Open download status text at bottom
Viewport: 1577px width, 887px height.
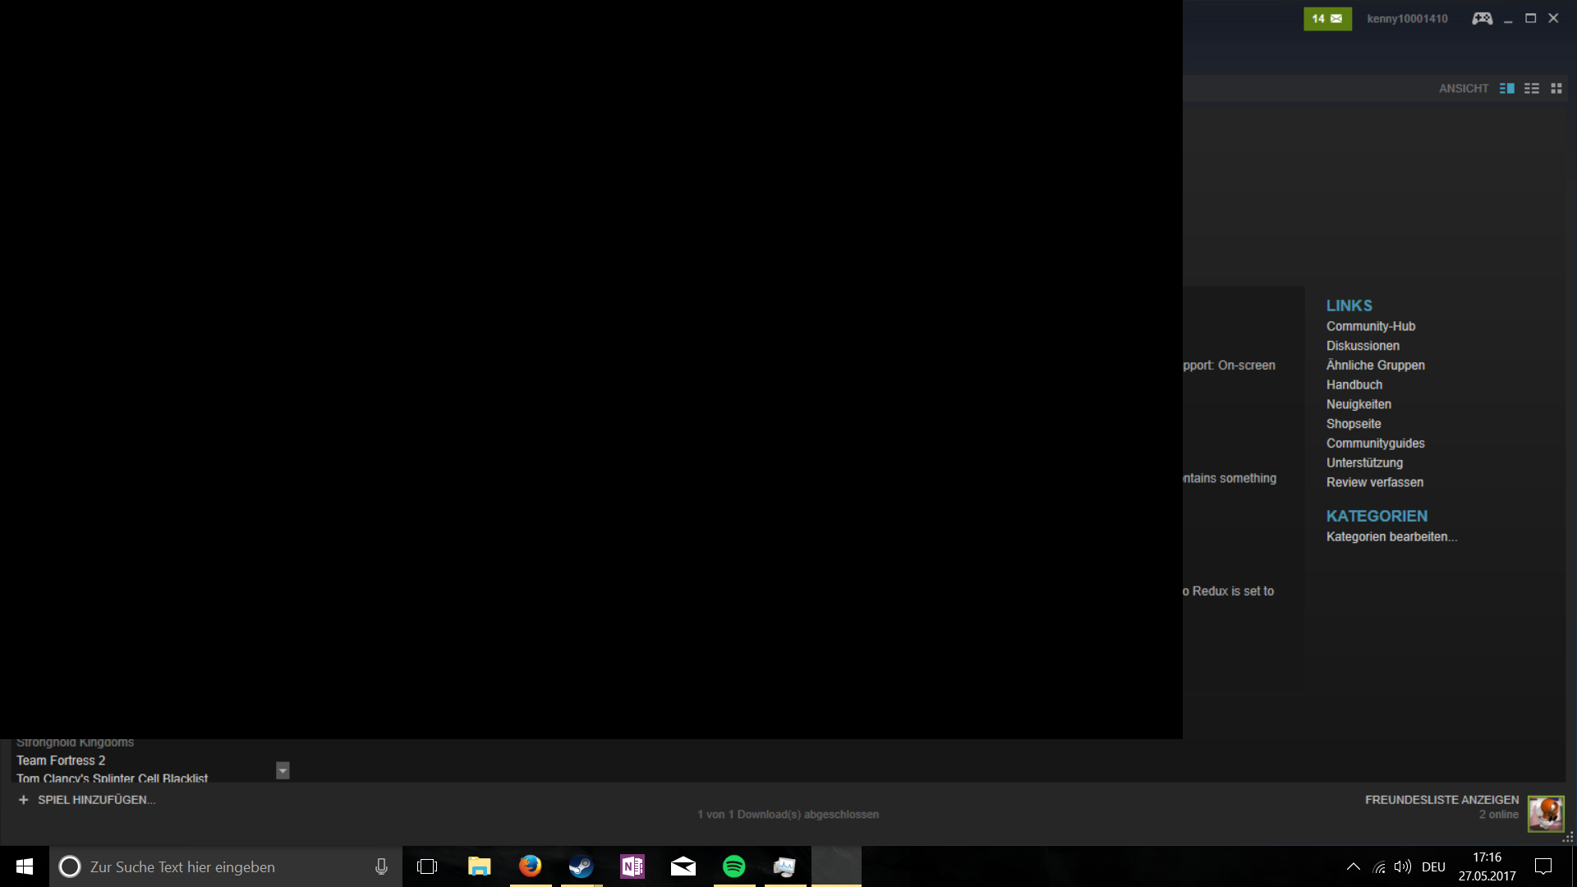coord(788,814)
